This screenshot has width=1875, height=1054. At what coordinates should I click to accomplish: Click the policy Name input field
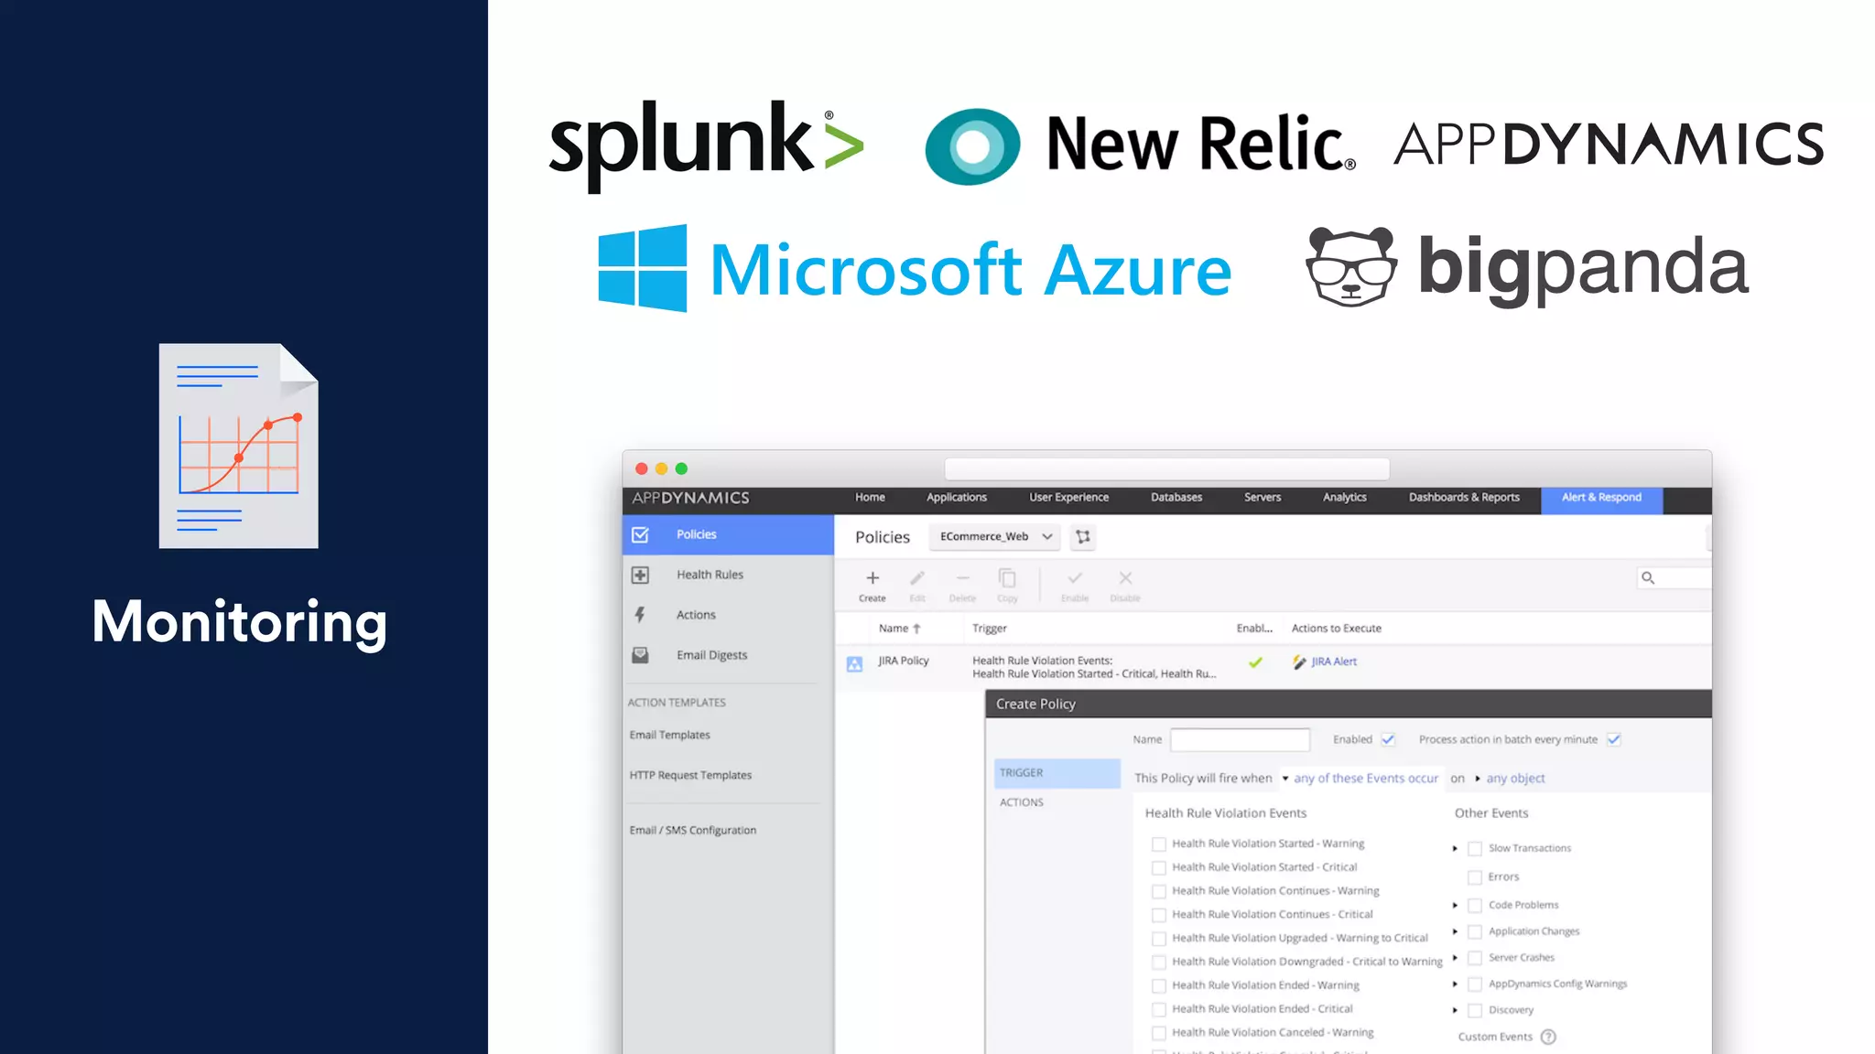1240,739
